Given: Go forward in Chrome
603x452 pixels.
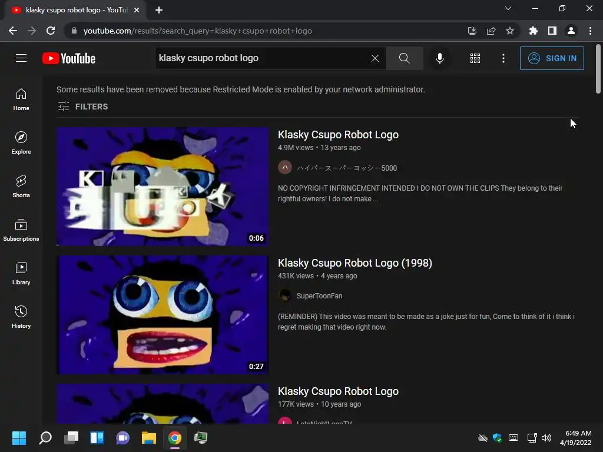Looking at the screenshot, I should (x=32, y=31).
